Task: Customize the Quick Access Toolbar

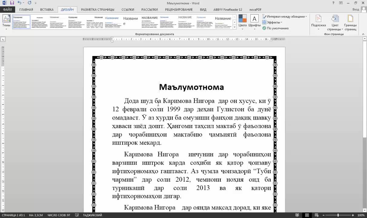Action: pos(35,3)
